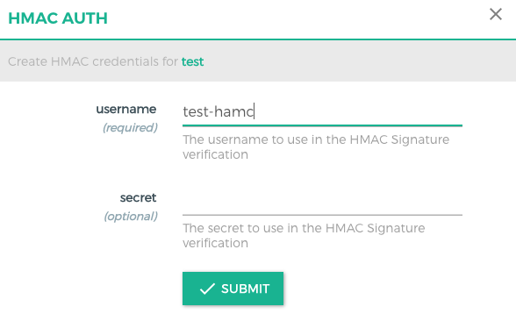Close the HMAC AUTH dialog with X

tap(495, 14)
